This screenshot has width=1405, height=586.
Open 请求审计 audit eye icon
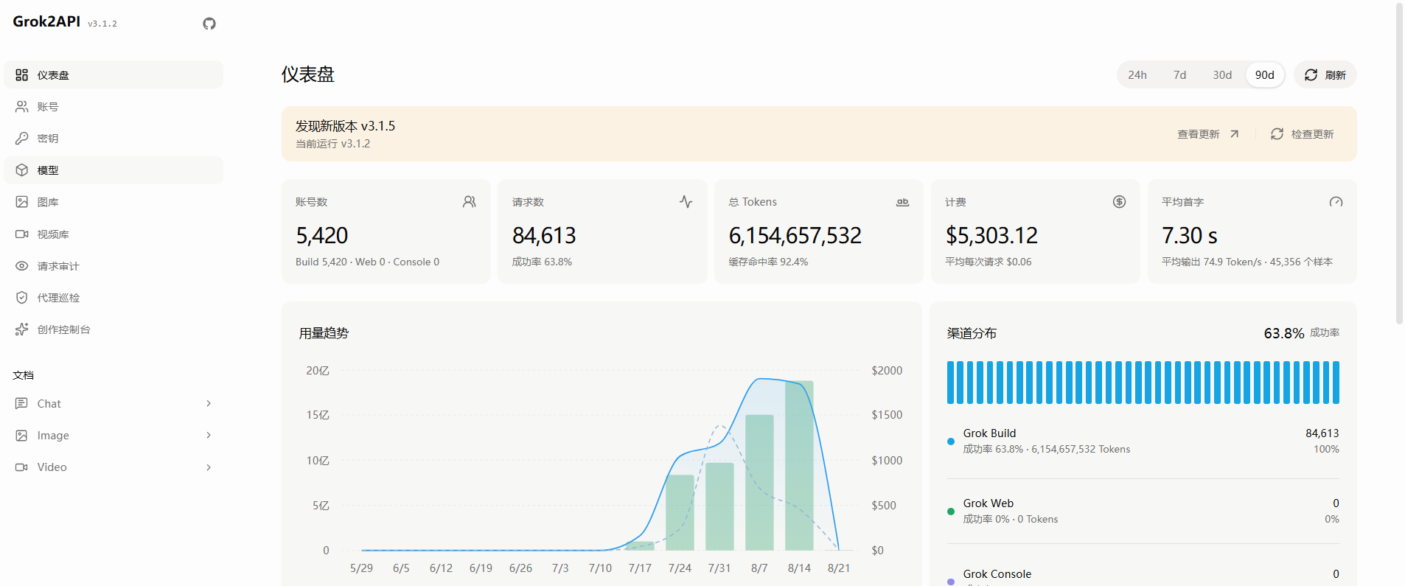pos(22,266)
